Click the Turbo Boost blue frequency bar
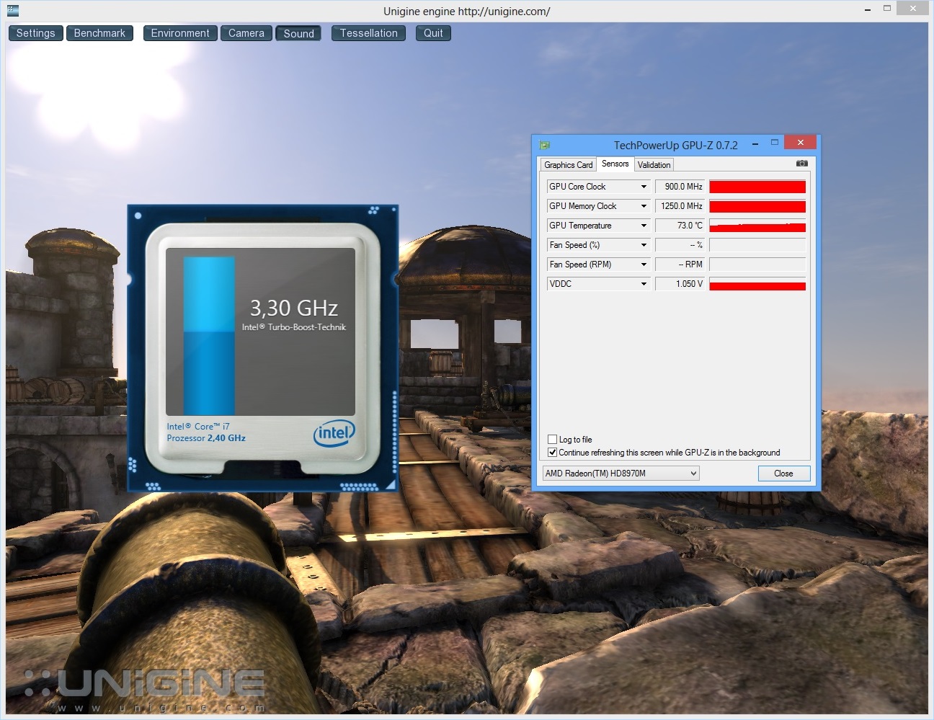934x720 pixels. [210, 336]
